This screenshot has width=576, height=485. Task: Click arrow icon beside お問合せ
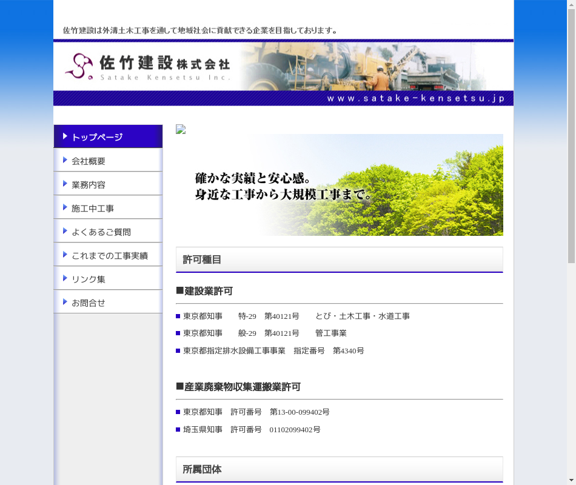click(x=65, y=303)
